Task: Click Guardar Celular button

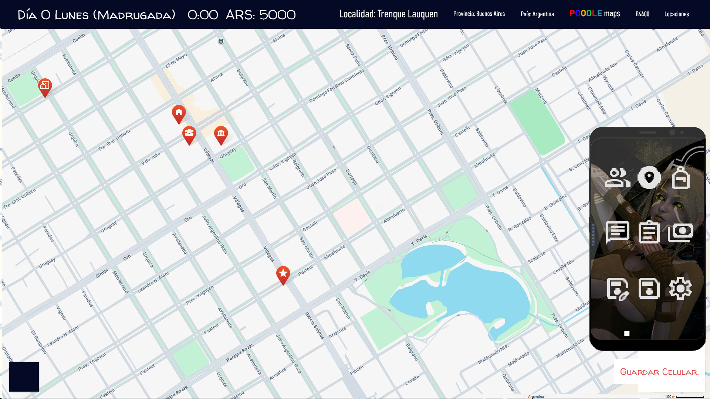Action: pos(659,372)
